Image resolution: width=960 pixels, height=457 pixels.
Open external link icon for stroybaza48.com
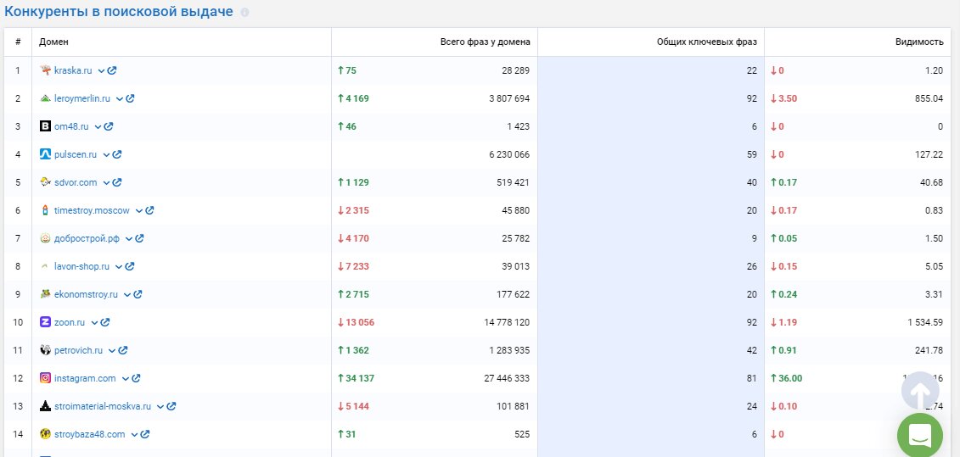(145, 434)
